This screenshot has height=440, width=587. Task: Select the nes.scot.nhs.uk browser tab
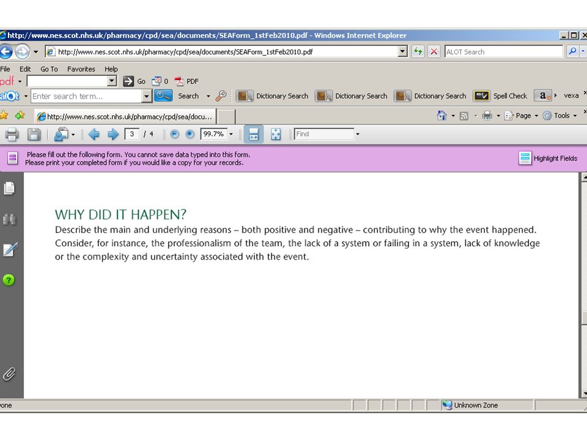tap(125, 116)
